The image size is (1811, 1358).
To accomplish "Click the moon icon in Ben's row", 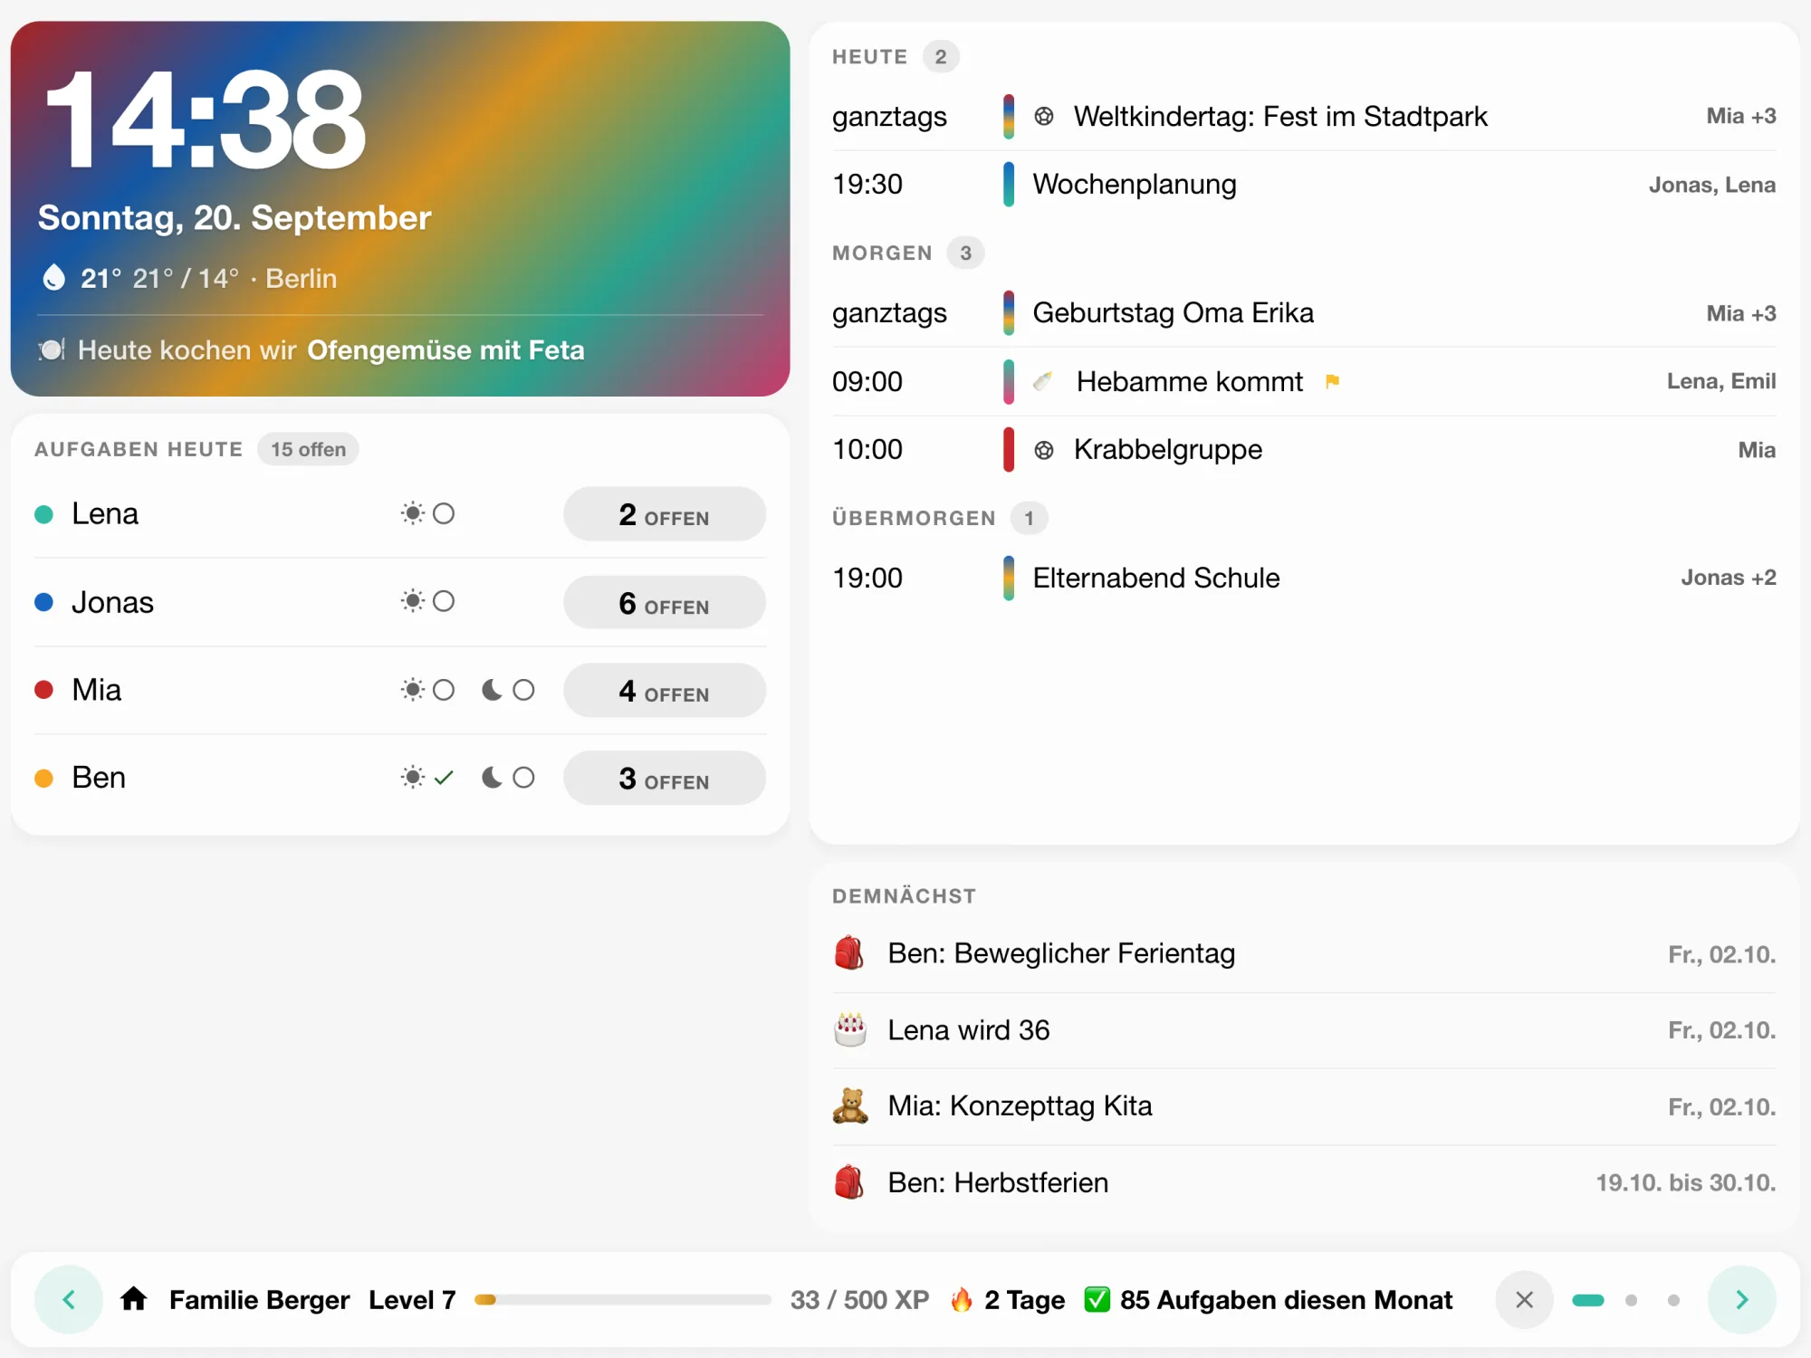I will 492,778.
